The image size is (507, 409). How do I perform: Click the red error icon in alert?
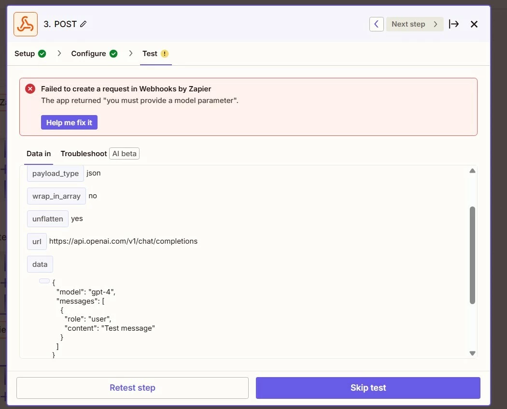[30, 89]
